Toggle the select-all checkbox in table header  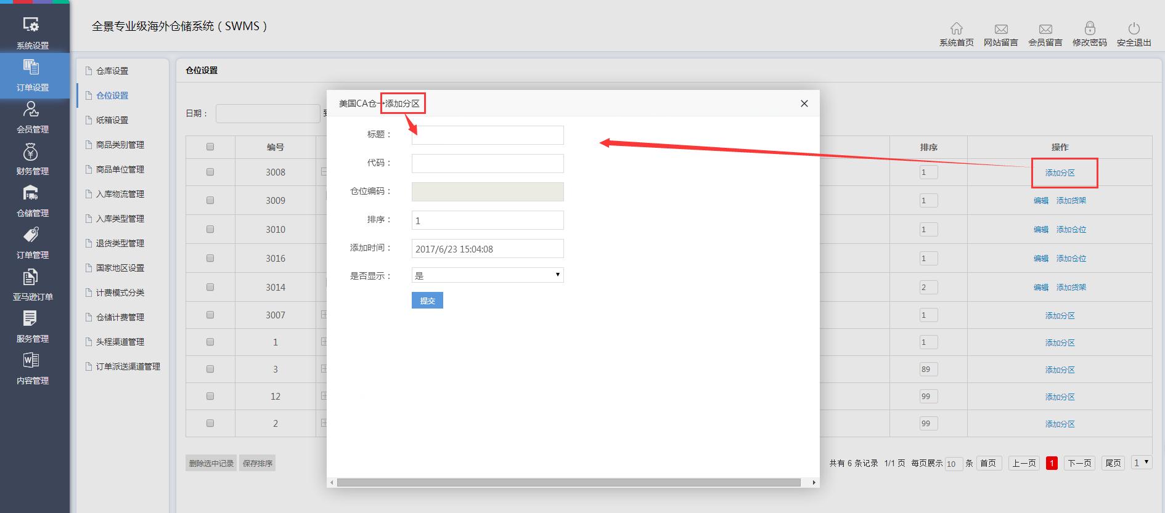click(x=210, y=147)
